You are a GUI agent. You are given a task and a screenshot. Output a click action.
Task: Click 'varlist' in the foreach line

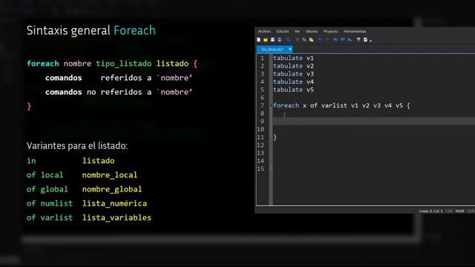[334, 105]
